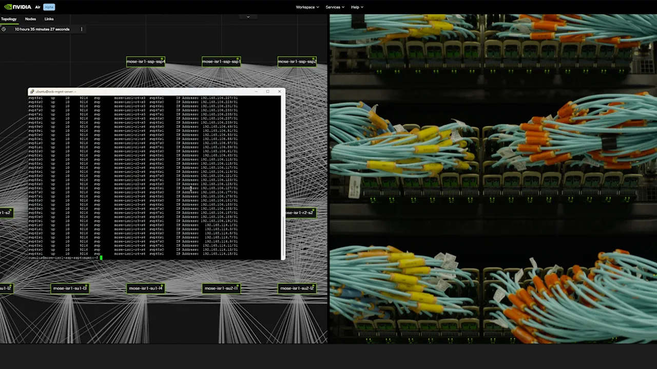
Task: Click the NVIDIA logo icon
Action: pyautogui.click(x=8, y=7)
